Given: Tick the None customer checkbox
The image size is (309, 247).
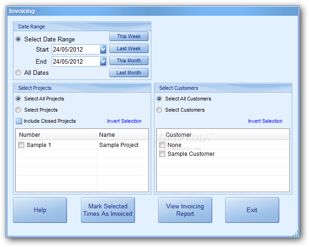Looking at the screenshot, I should pyautogui.click(x=162, y=145).
